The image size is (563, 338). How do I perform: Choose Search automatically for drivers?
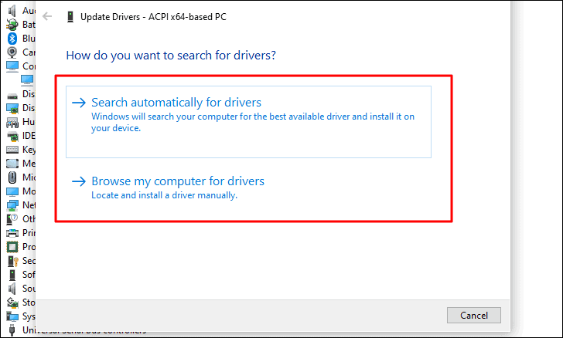pos(248,121)
